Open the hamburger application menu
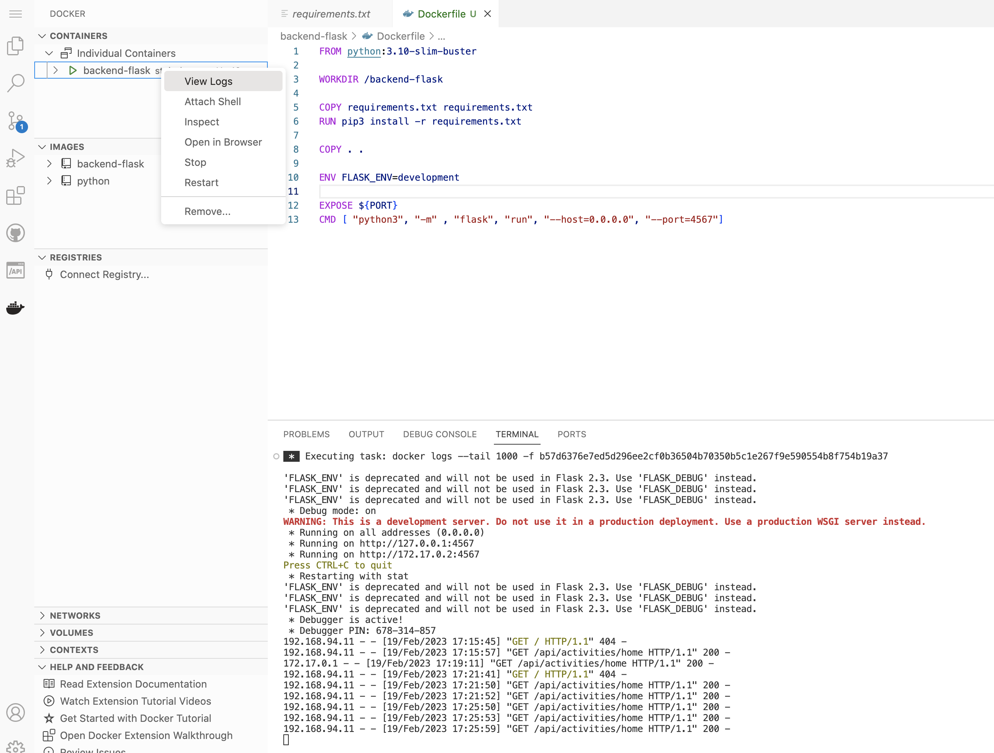Screen dimensions: 994x753 (16, 14)
